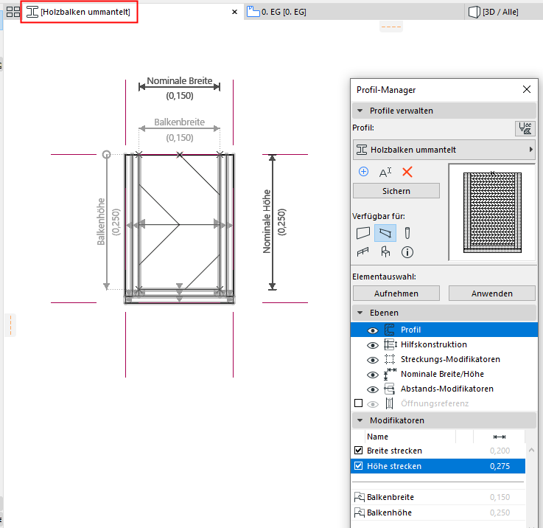Uncheck the Höhe strecken checkbox

coord(358,465)
